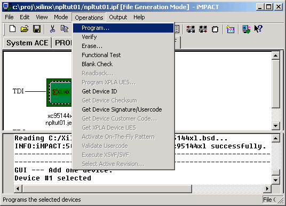This screenshot has width=286, height=206.
Task: Click the Copy toolbar icon
Action: pos(65,29)
